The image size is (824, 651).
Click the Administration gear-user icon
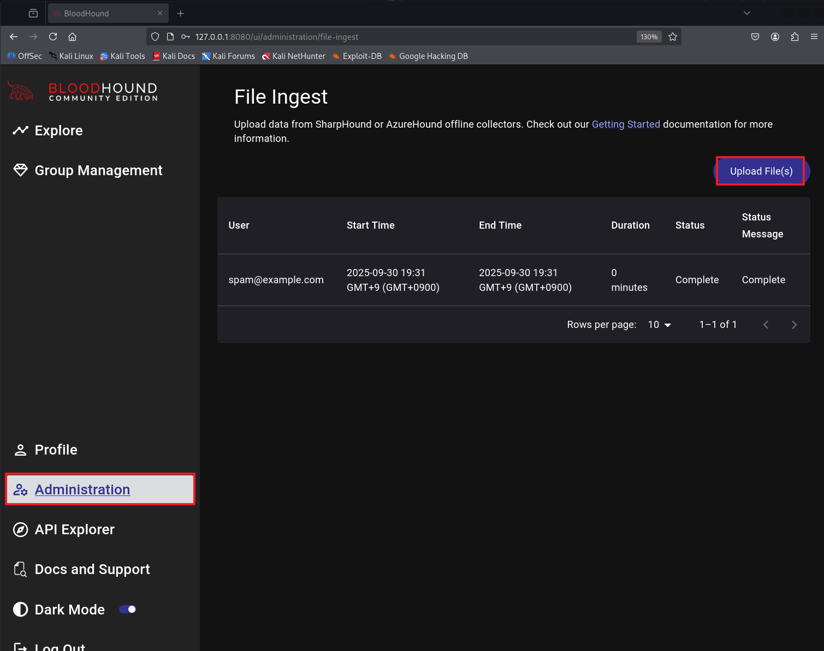pyautogui.click(x=20, y=489)
